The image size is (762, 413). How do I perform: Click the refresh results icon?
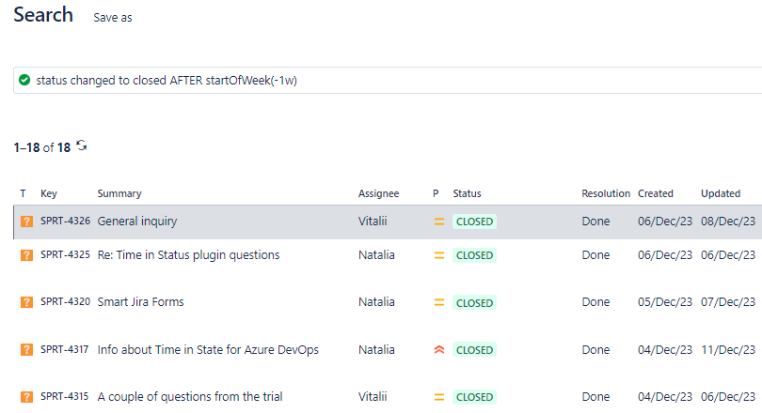pos(82,145)
